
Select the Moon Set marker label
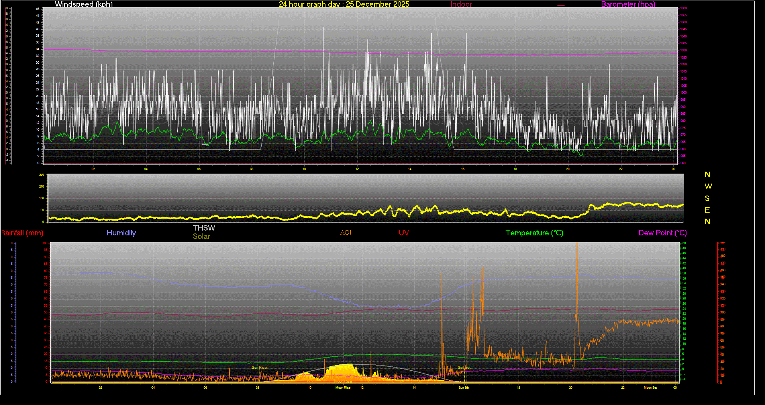pos(650,387)
